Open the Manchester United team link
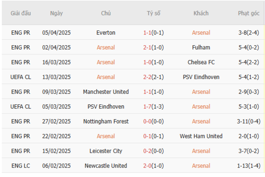The width and height of the screenshot is (265, 177). point(106,92)
